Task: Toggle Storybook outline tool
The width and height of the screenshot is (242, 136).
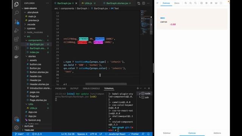Action: [x=221, y=3]
